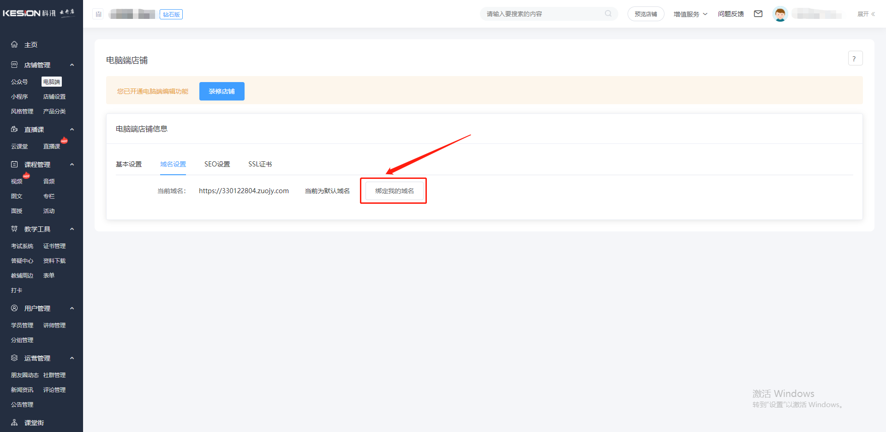Switch to the SSL证书 tab

point(260,164)
